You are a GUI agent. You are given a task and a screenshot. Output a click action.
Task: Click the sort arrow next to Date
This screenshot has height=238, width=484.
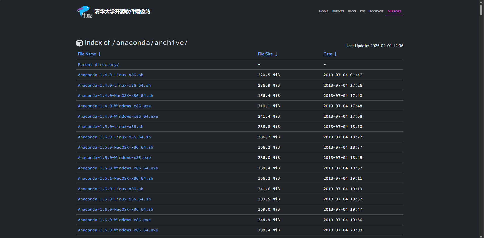(335, 54)
